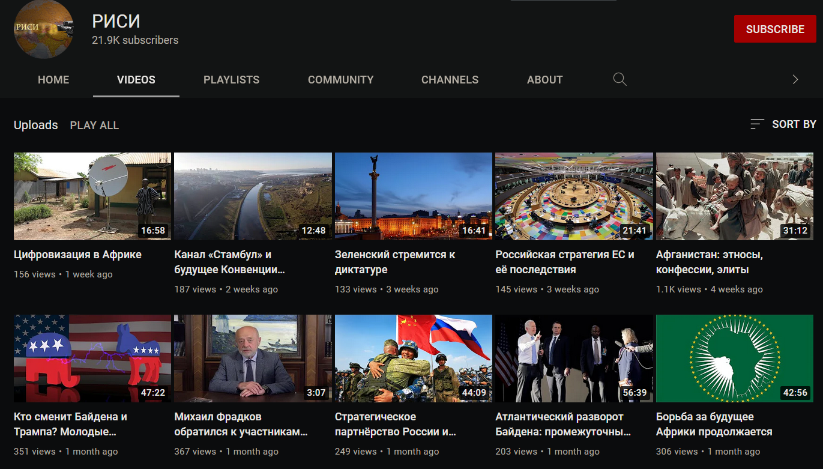The image size is (823, 469).
Task: Click the title Канал «Стамбул» и будущее Конвенции
Action: point(229,262)
